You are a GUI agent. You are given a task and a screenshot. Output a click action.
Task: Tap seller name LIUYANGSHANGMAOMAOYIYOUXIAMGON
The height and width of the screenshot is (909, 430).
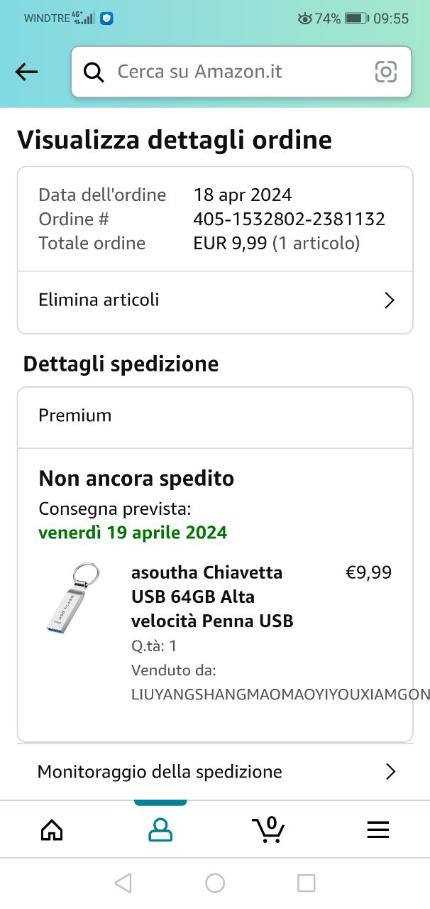[280, 695]
